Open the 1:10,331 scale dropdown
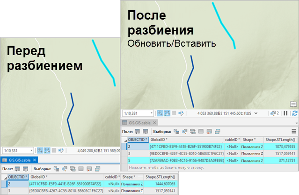Screen dimensions: 299x195 [151, 113]
